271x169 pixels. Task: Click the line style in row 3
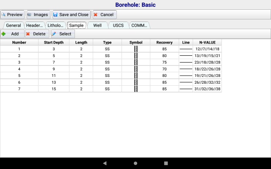[x=186, y=62]
